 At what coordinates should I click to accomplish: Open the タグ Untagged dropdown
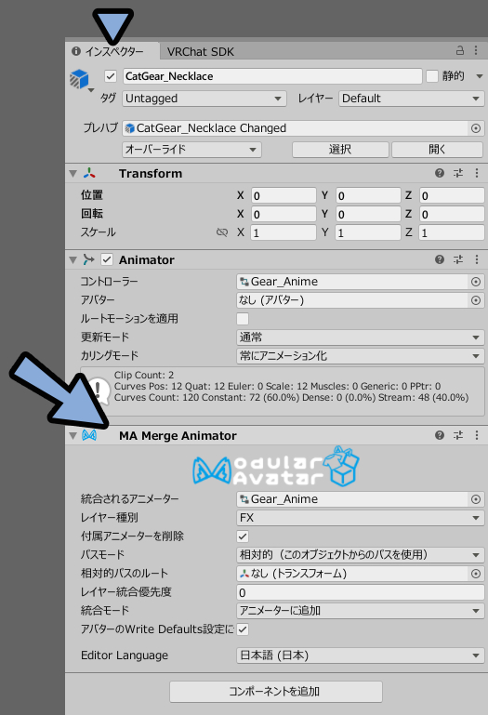point(204,99)
